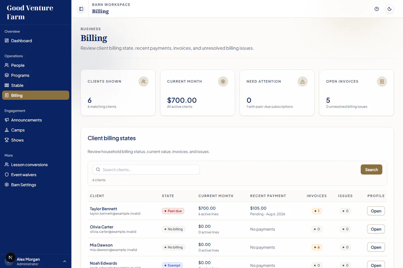The width and height of the screenshot is (403, 268).
Task: Click the Past due status badge
Action: [173, 211]
